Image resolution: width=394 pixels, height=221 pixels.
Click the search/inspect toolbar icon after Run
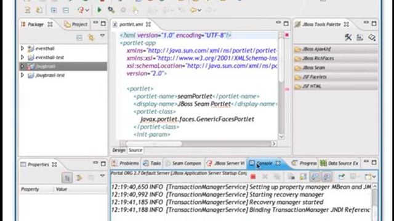(111, 10)
